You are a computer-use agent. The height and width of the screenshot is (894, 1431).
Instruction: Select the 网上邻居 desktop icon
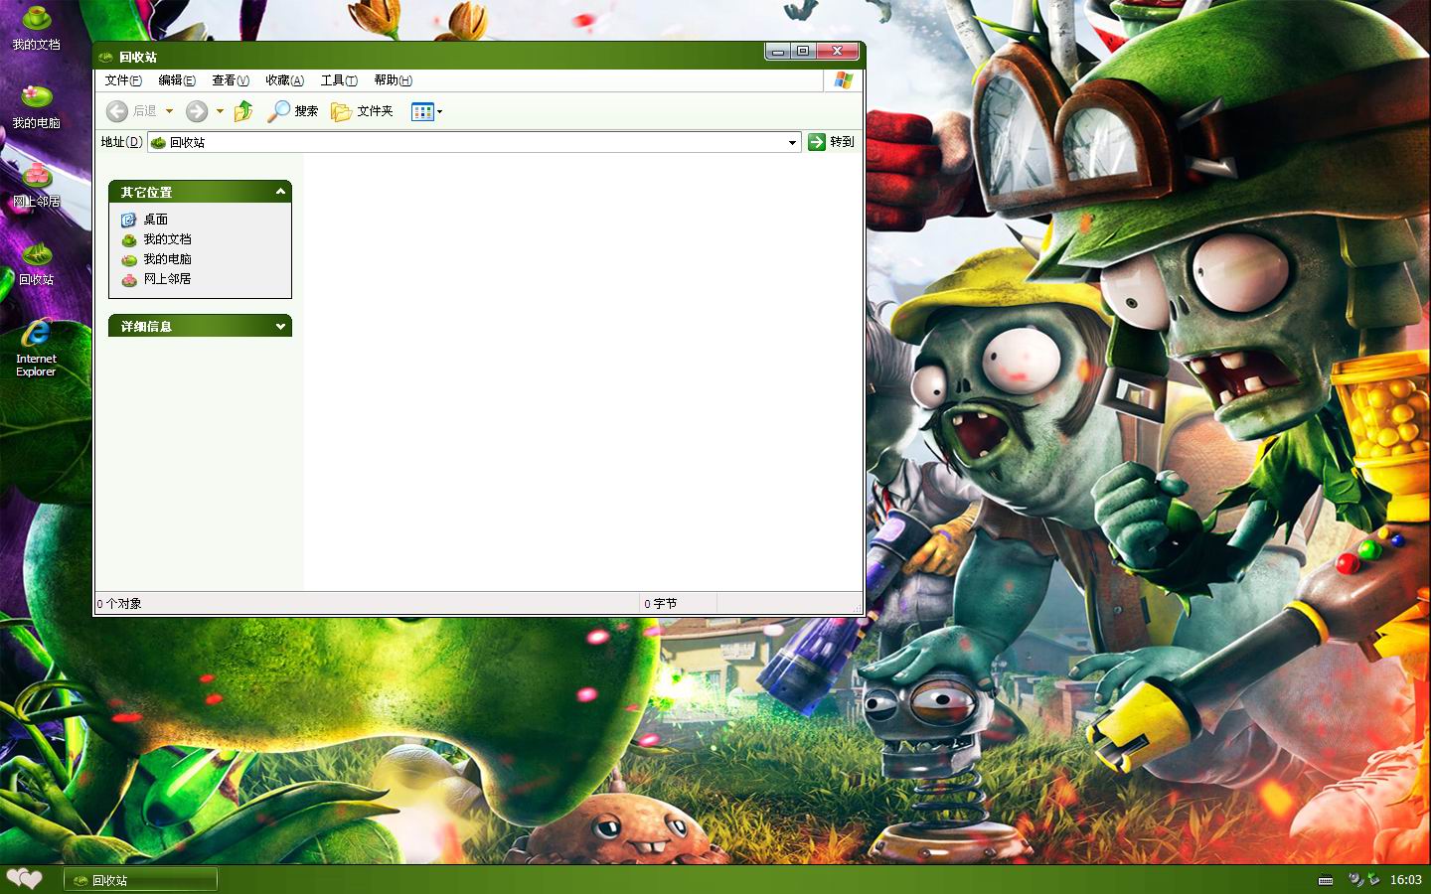37,186
